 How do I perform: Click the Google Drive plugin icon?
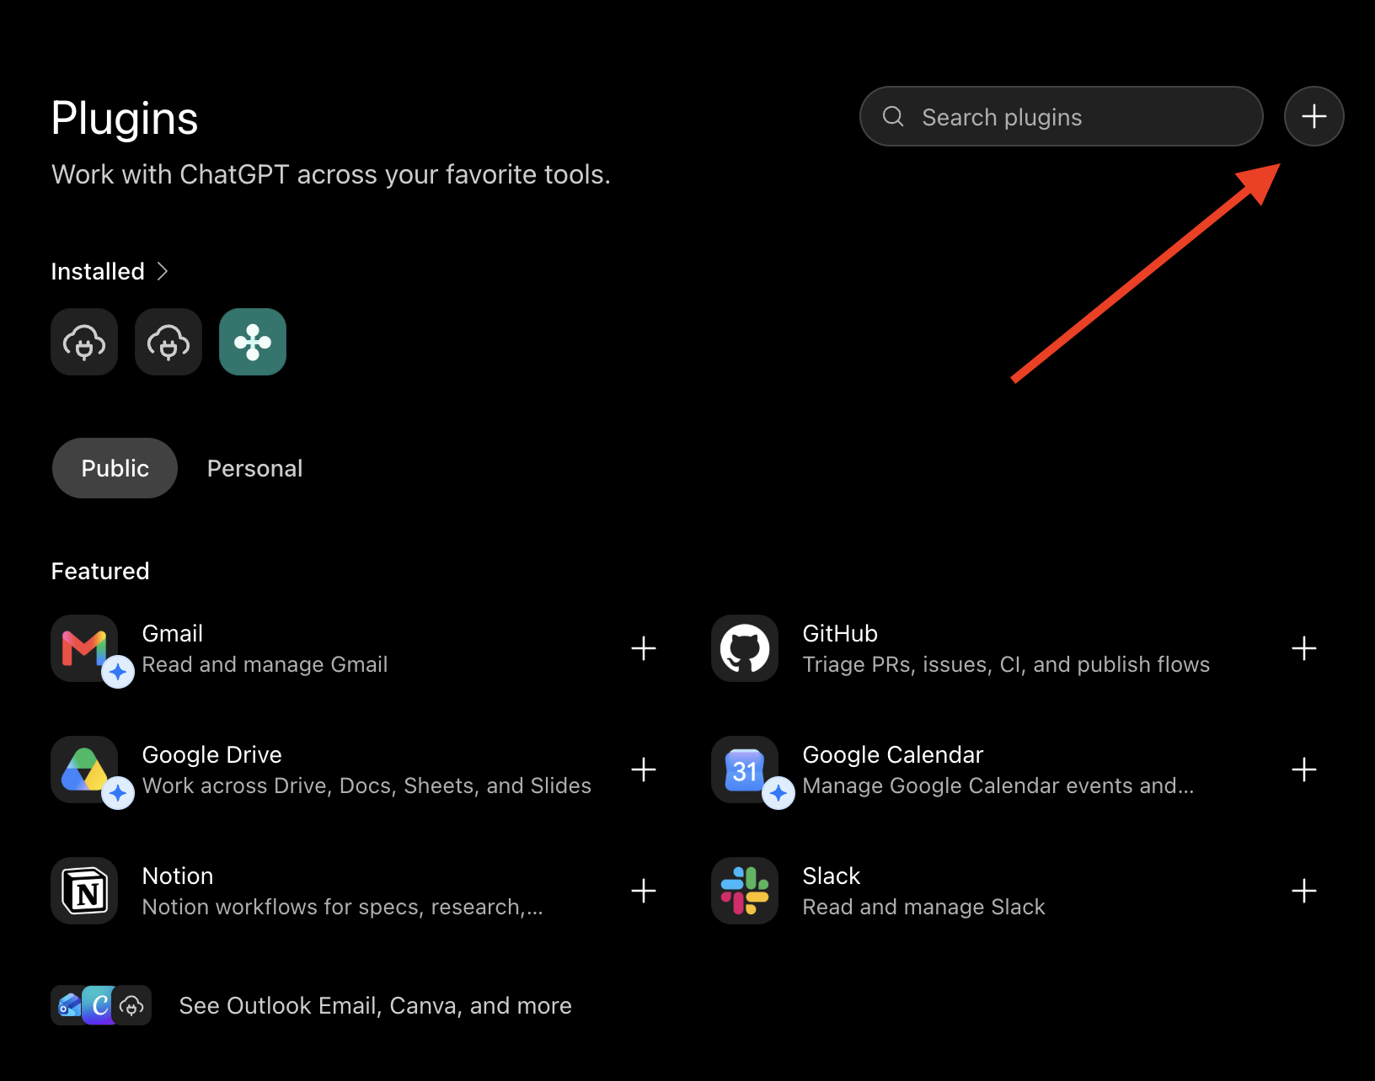pos(84,769)
